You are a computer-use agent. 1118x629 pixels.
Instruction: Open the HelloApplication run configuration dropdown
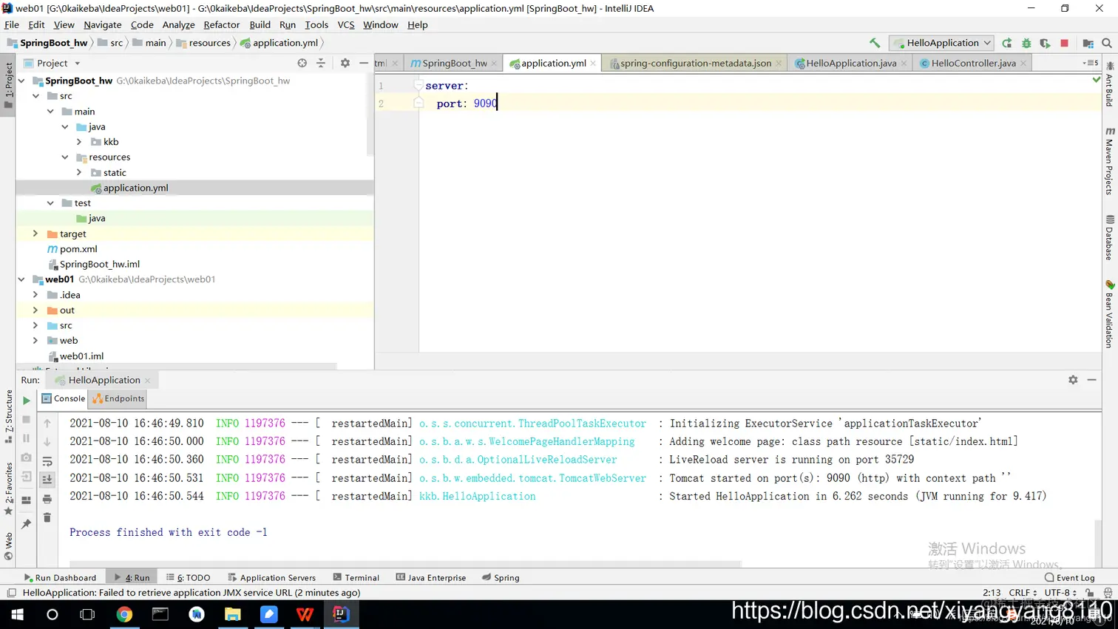942,43
